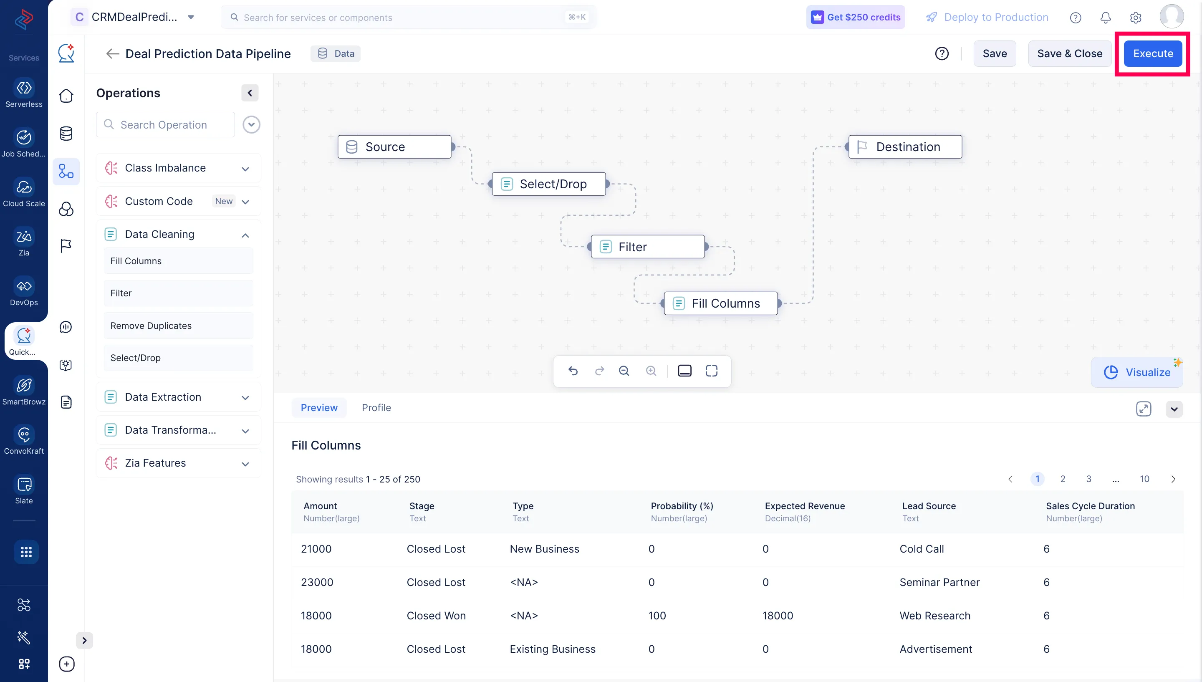This screenshot has height=682, width=1202.
Task: Click the fit-to-screen icon on the canvas toolbar
Action: pyautogui.click(x=711, y=371)
